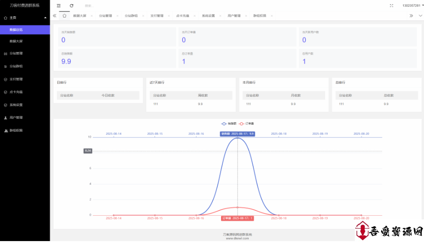The height and width of the screenshot is (242, 424).
Task: Click the 总用户数 value 1
Action: [x=304, y=62]
